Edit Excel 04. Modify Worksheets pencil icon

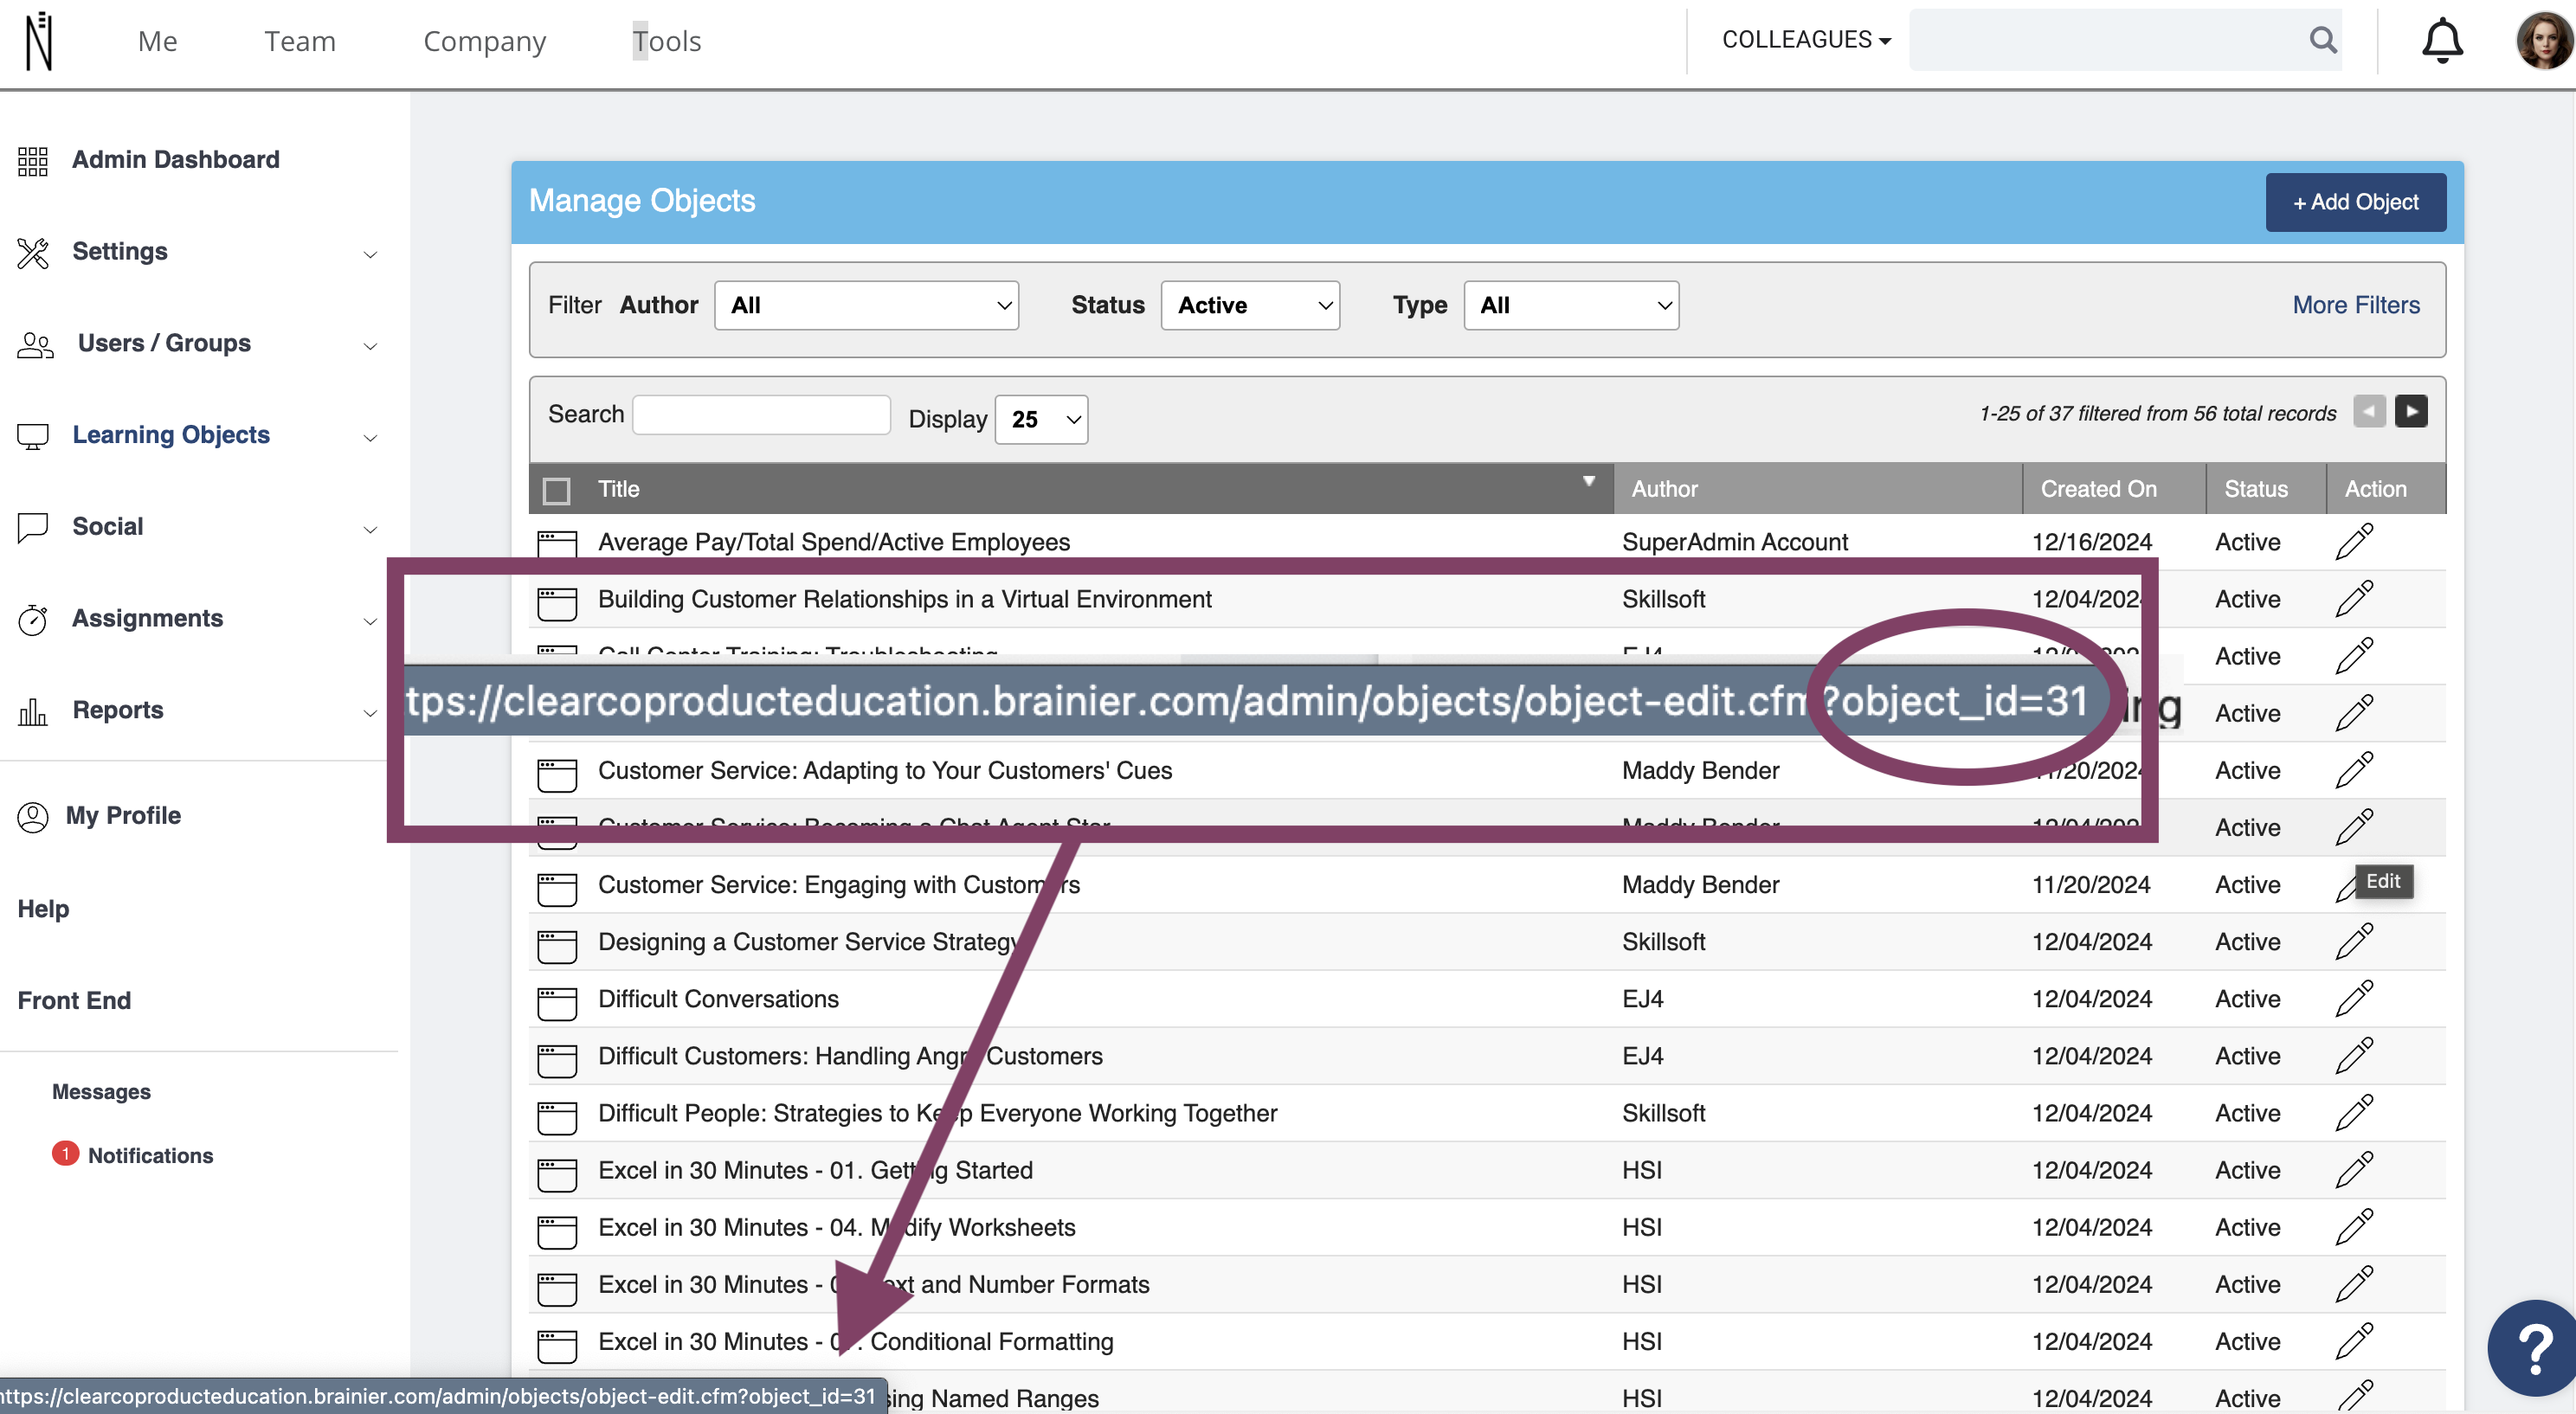coord(2354,1226)
